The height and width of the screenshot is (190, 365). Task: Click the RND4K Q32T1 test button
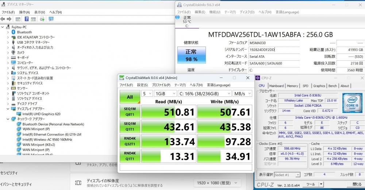point(130,141)
